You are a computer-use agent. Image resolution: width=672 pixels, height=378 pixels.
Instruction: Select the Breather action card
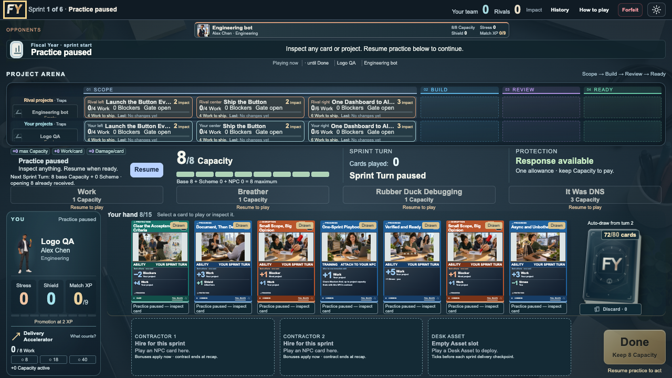(x=253, y=195)
